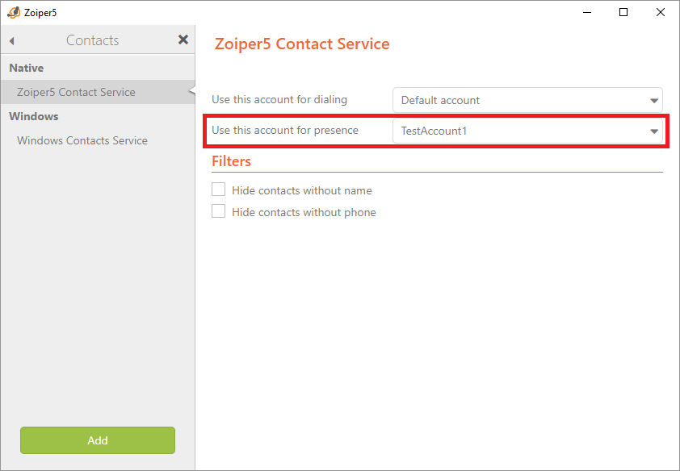This screenshot has width=680, height=471.
Task: Close the Zoiper5 window
Action: 661,12
